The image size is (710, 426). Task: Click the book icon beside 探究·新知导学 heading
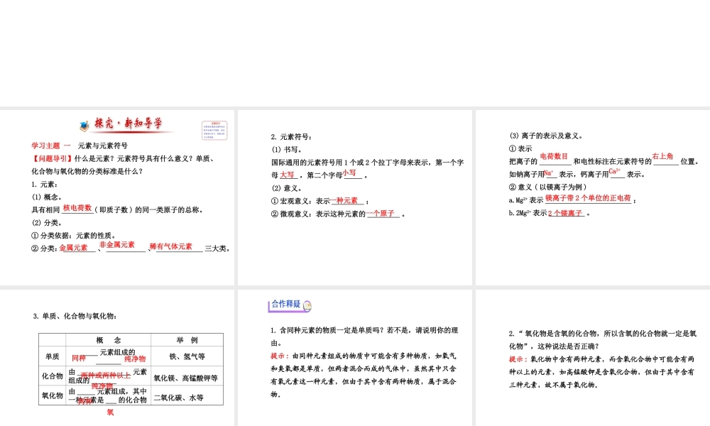[84, 126]
